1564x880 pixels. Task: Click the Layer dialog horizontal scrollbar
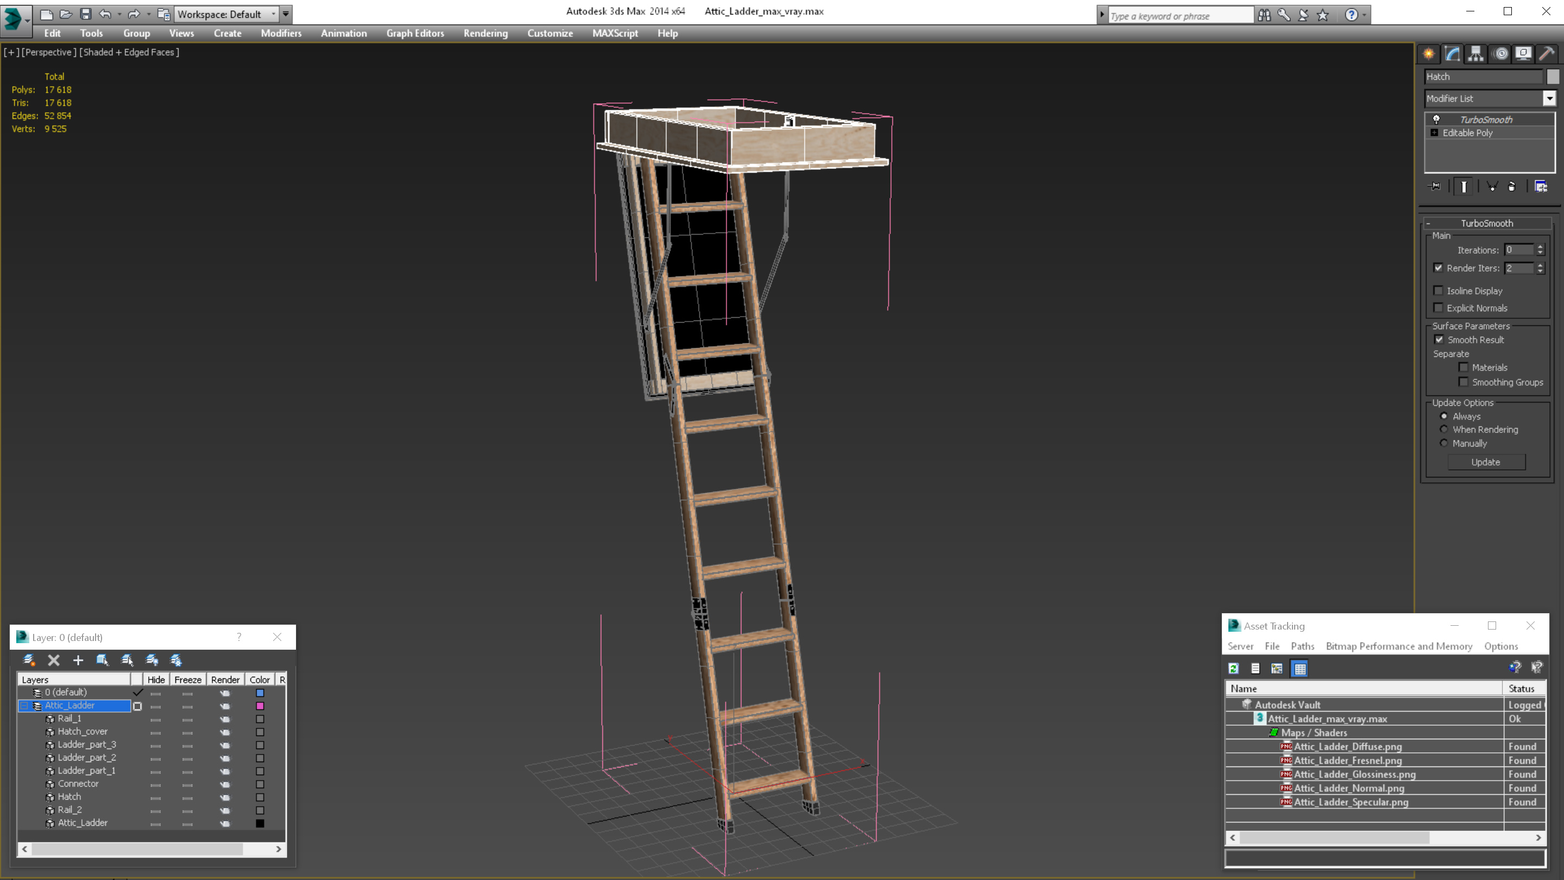point(152,849)
